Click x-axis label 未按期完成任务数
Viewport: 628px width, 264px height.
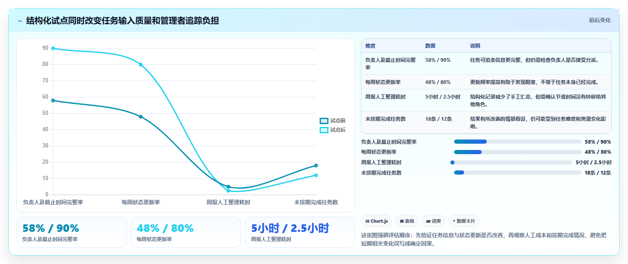(316, 202)
